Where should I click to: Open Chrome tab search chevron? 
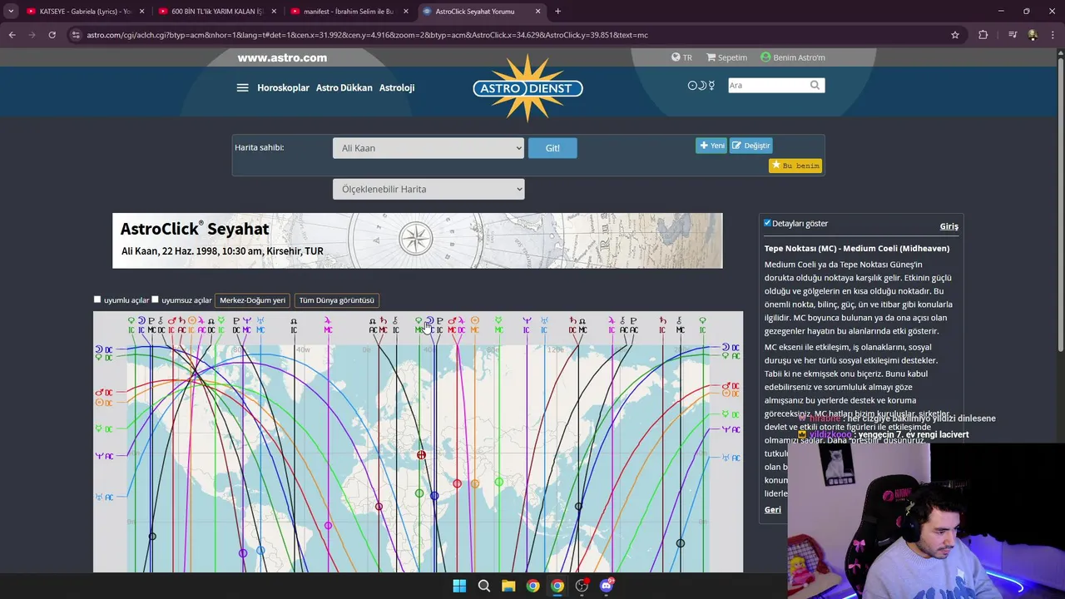(x=11, y=11)
